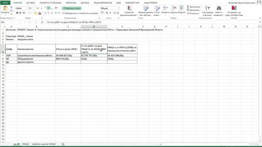
Task: Click the fill color bucket icon
Action: click(x=35, y=13)
